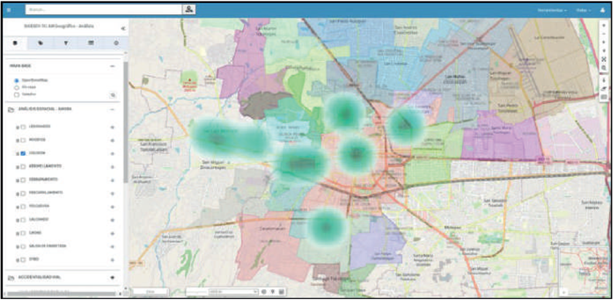
Task: Click the zoom out minus button on map
Action: (x=604, y=33)
